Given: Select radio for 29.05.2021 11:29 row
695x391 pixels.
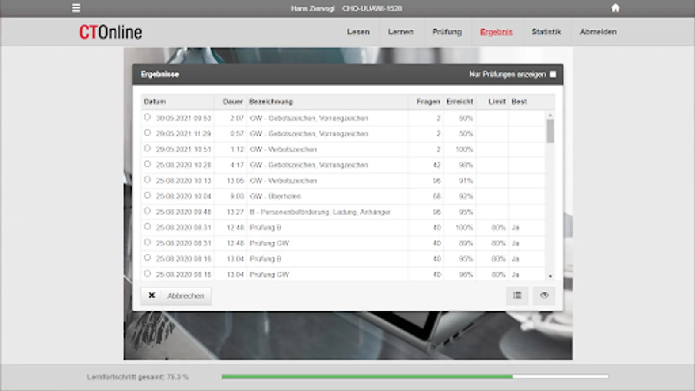Looking at the screenshot, I should 147,133.
